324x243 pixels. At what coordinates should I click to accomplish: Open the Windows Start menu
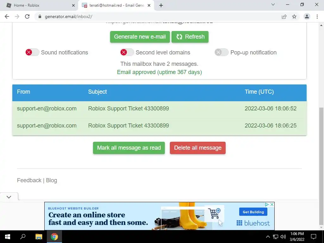click(x=8, y=237)
